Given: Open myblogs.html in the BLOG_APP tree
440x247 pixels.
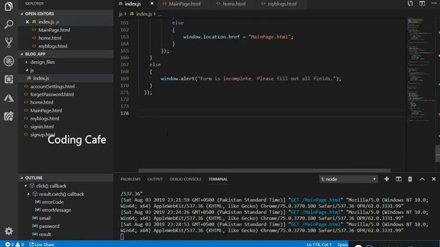Looking at the screenshot, I should [45, 119].
